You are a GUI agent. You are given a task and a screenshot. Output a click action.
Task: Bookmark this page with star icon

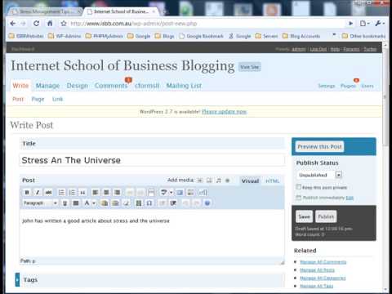(x=64, y=24)
